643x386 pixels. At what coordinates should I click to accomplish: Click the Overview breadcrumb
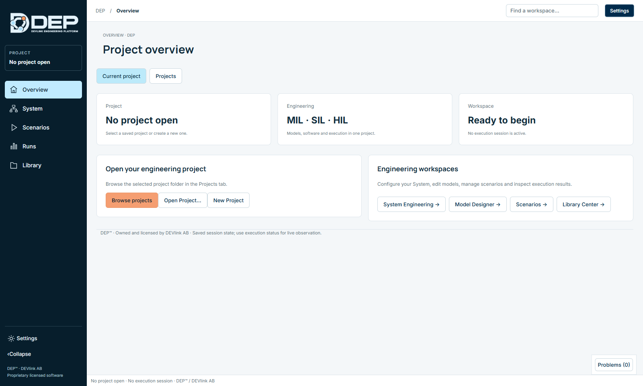tap(128, 11)
